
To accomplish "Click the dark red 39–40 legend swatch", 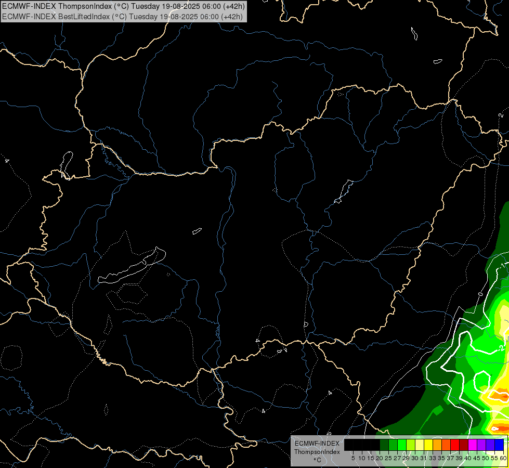I will tap(464, 445).
